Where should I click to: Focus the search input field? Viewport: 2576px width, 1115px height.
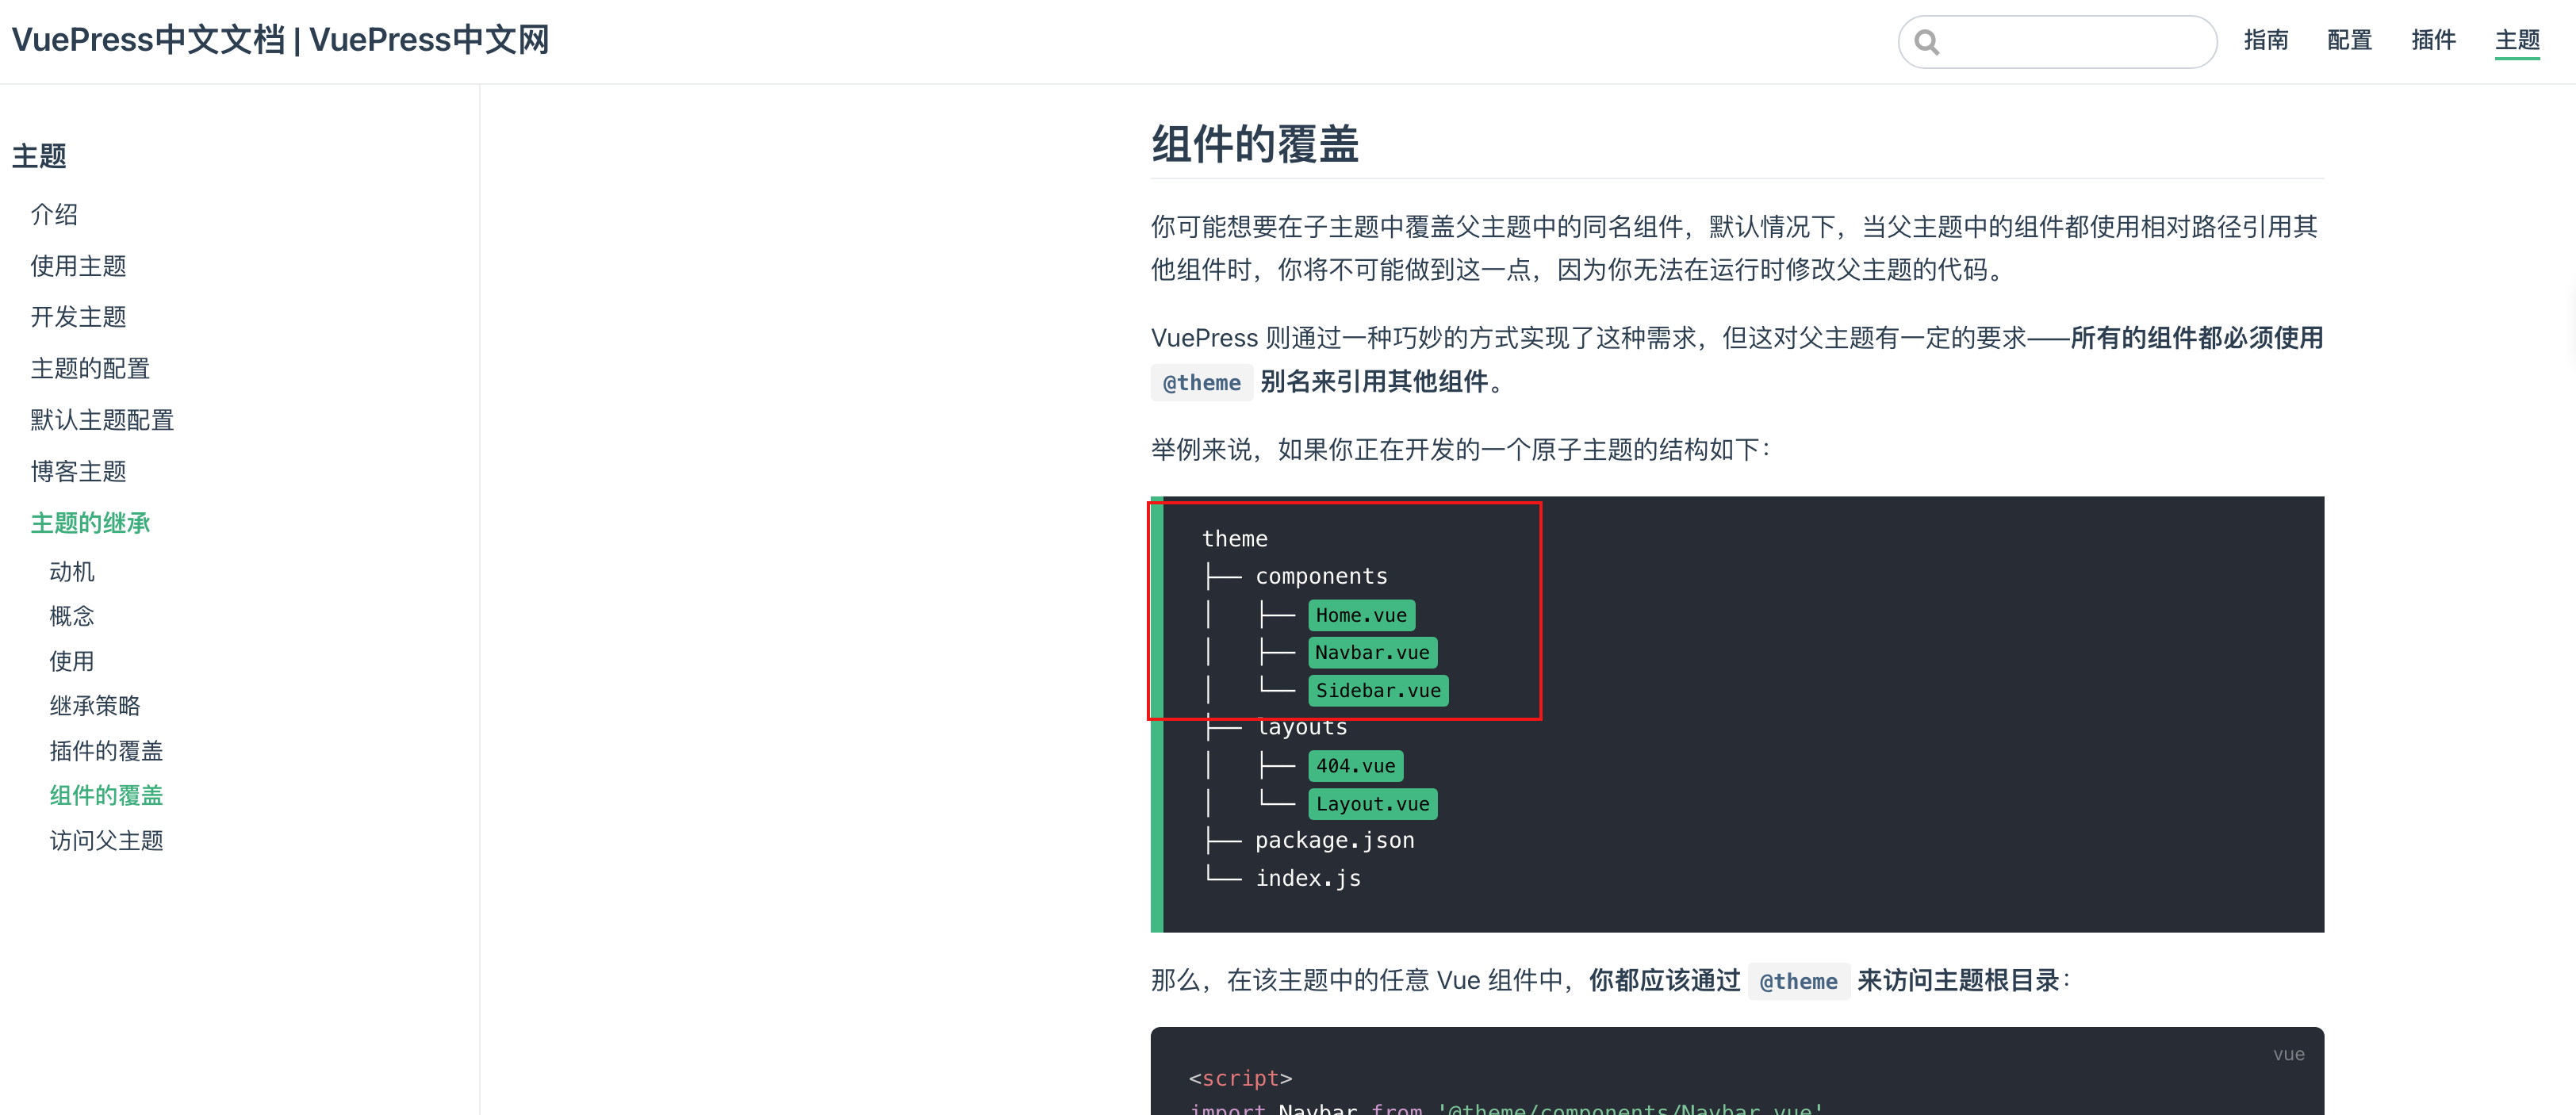(x=2057, y=42)
